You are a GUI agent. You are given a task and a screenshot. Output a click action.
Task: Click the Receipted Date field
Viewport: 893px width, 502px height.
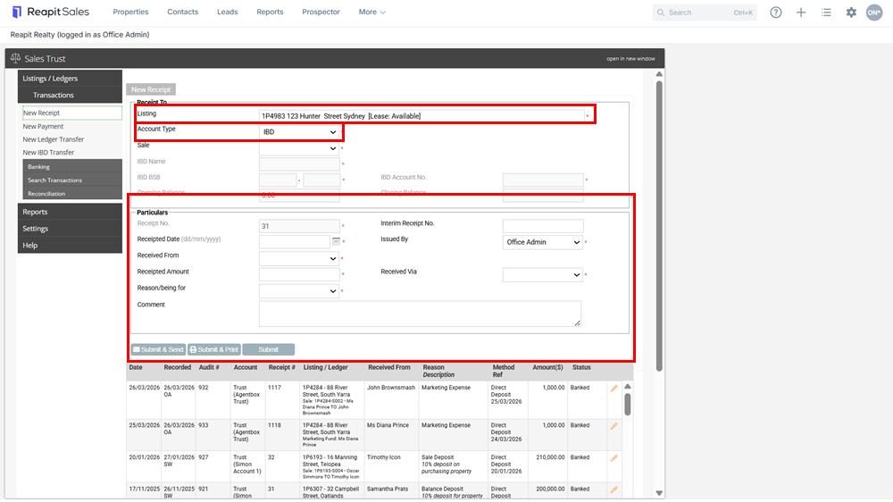pos(295,241)
